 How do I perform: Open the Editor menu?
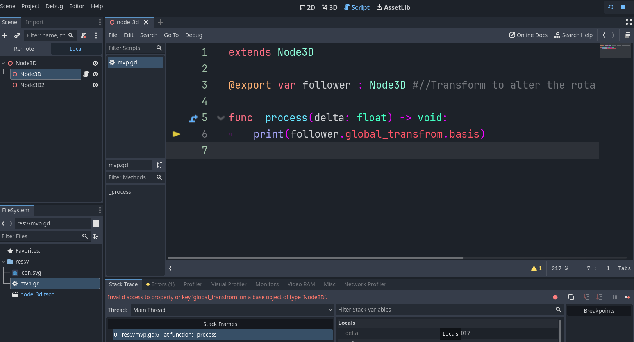point(77,6)
